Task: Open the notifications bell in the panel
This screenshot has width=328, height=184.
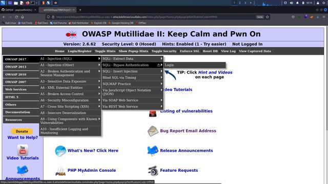Action: coord(297,3)
